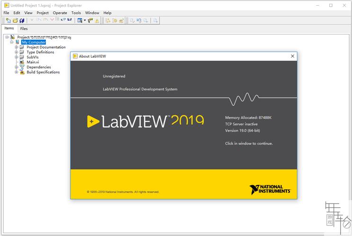
Task: Click the 'Memory Allocated: 87488K' text
Action: coord(248,118)
